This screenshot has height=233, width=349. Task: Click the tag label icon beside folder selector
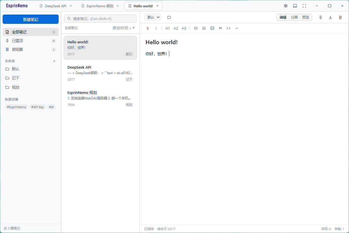tap(169, 17)
